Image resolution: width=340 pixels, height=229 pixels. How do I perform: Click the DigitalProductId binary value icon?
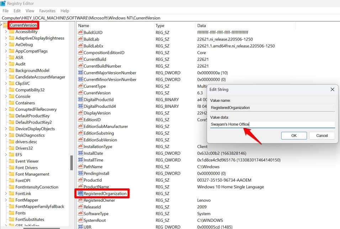[80, 100]
